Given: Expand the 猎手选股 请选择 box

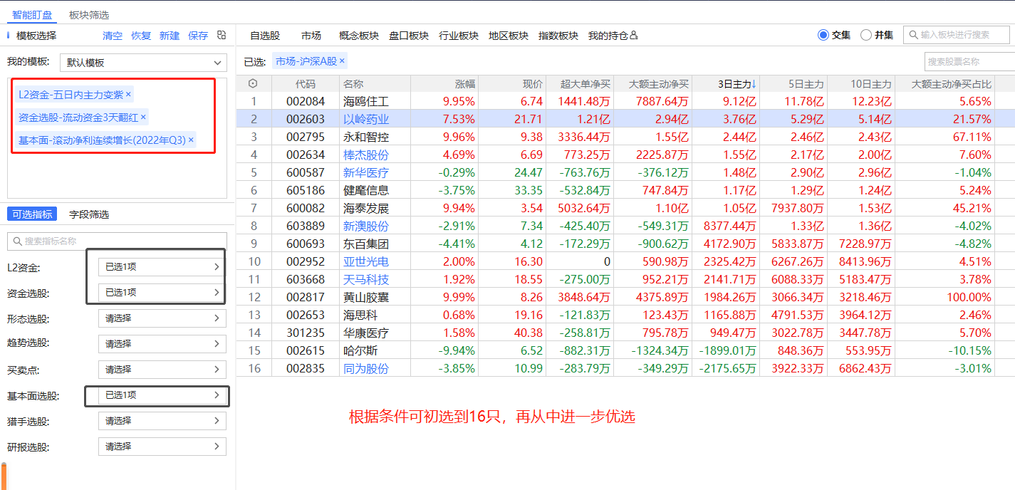Looking at the screenshot, I should [x=162, y=421].
